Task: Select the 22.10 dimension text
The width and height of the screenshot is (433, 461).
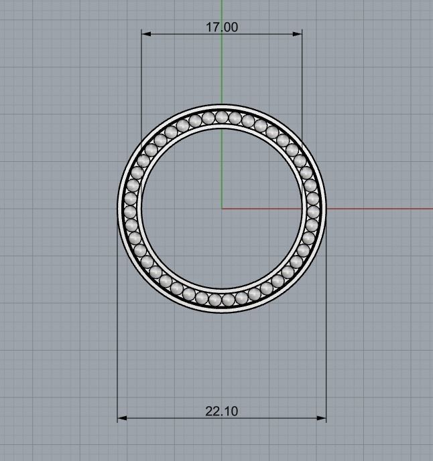Action: [221, 411]
